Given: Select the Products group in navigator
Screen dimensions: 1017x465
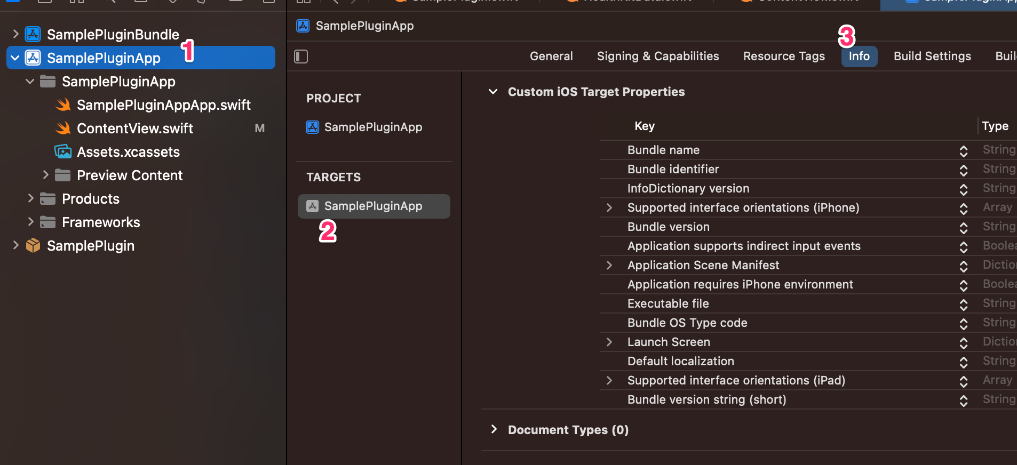Looking at the screenshot, I should click(x=91, y=199).
